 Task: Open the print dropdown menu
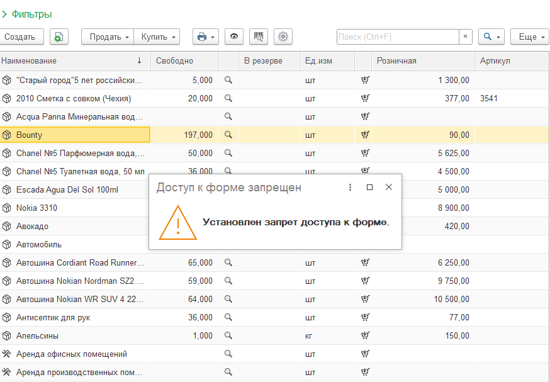click(205, 37)
